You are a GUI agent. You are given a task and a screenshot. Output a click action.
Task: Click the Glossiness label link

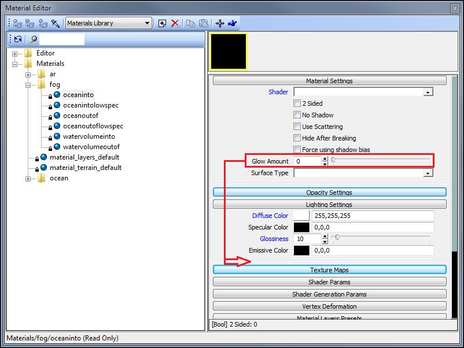pyautogui.click(x=274, y=239)
